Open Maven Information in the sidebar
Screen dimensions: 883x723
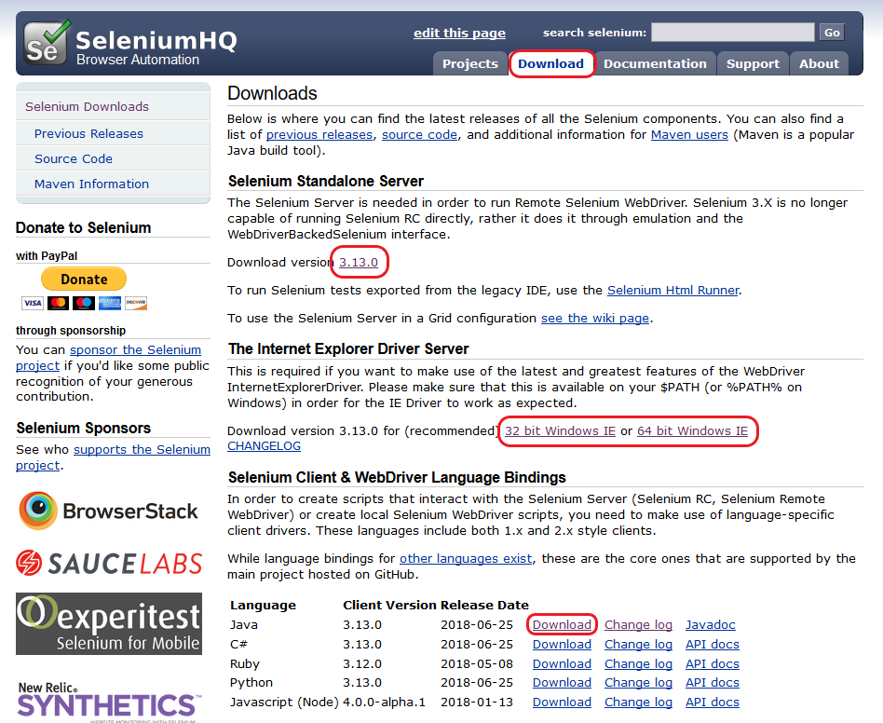pos(92,184)
